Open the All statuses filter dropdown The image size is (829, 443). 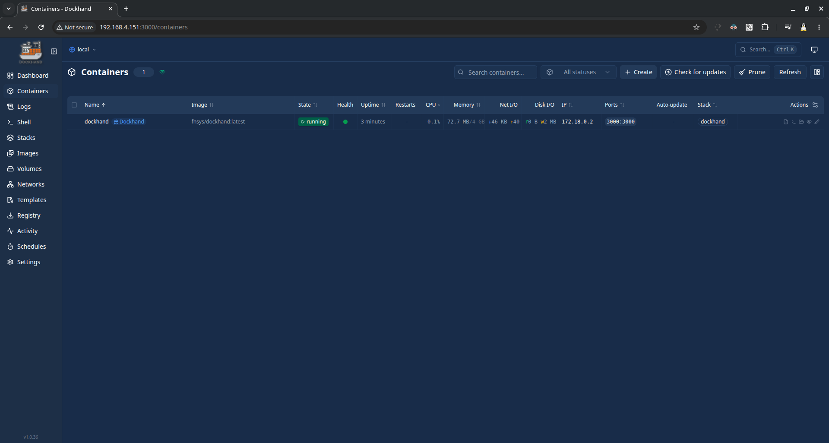click(578, 72)
